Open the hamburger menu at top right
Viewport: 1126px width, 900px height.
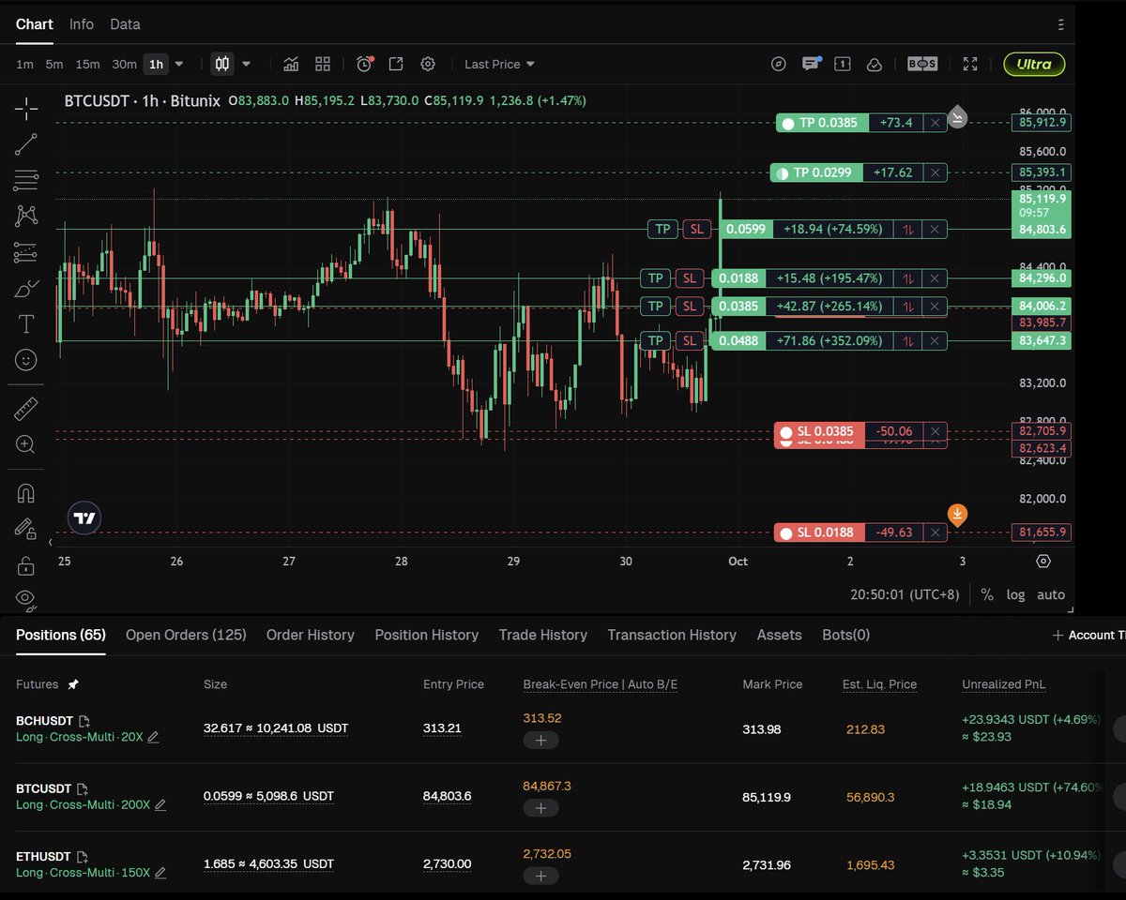tap(1060, 24)
